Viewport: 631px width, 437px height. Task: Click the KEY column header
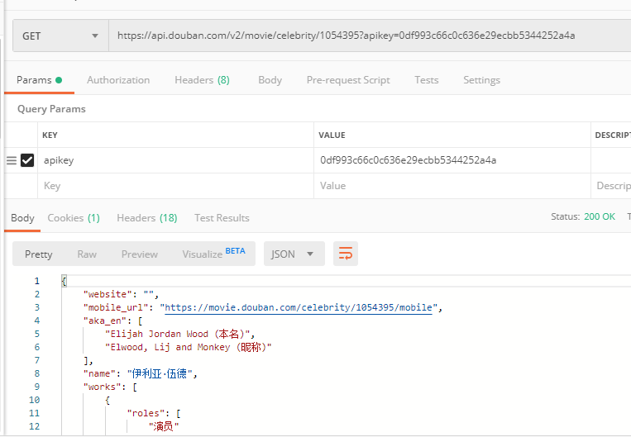pos(50,135)
